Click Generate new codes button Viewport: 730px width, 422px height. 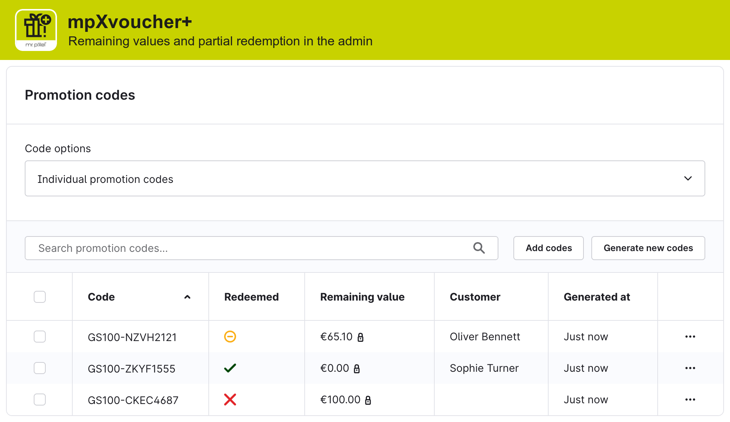tap(648, 248)
